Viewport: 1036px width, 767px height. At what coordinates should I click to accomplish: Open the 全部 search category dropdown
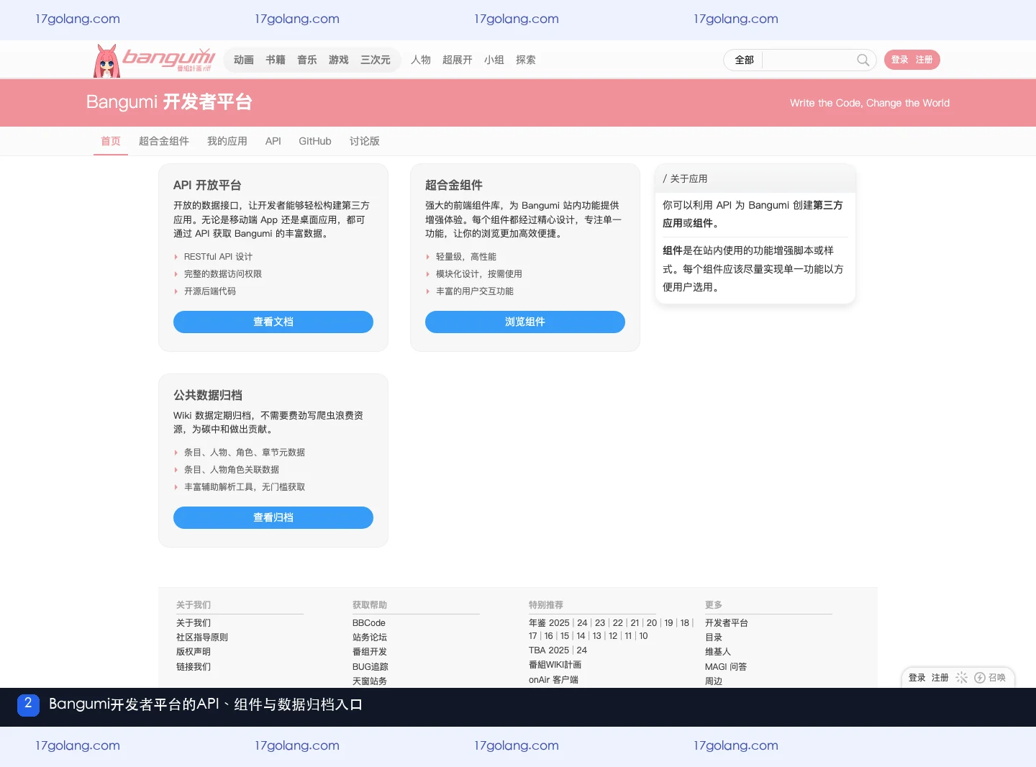pyautogui.click(x=744, y=60)
